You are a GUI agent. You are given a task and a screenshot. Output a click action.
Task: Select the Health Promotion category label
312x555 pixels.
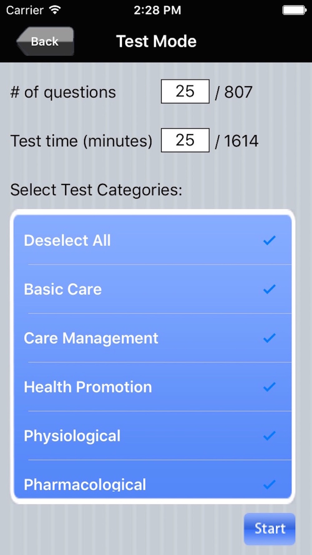coord(88,387)
